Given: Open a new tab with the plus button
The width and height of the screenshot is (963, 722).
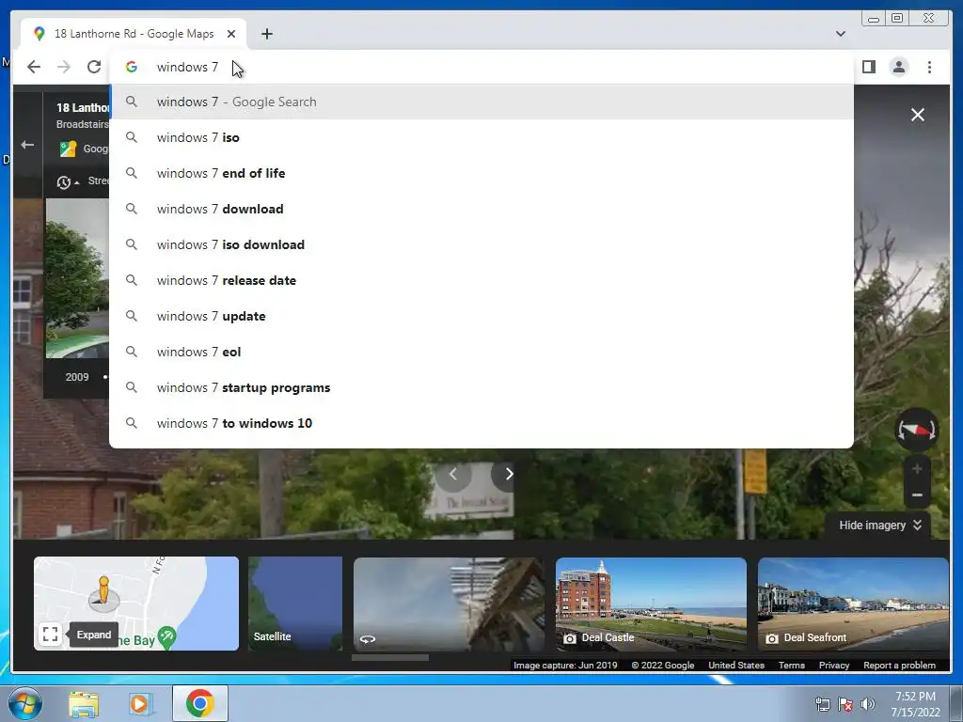Looking at the screenshot, I should pos(266,34).
